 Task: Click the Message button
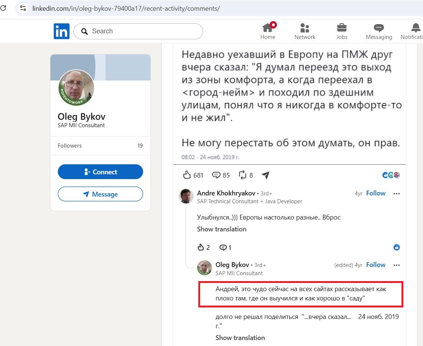100,194
